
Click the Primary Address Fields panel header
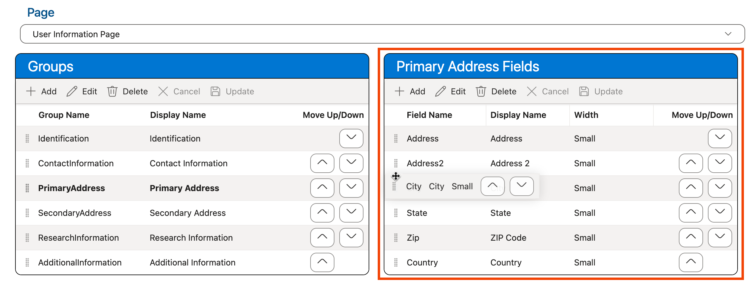click(x=468, y=66)
